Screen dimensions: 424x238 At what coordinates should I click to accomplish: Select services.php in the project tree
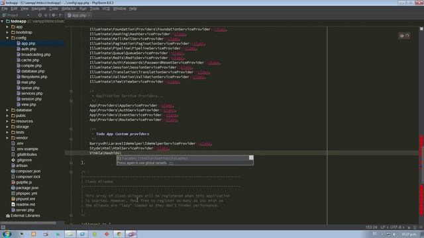click(x=32, y=93)
